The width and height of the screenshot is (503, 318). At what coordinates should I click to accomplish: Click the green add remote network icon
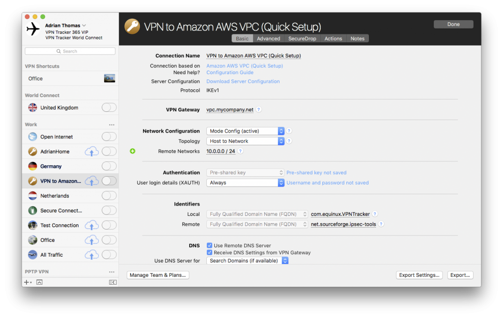[132, 151]
